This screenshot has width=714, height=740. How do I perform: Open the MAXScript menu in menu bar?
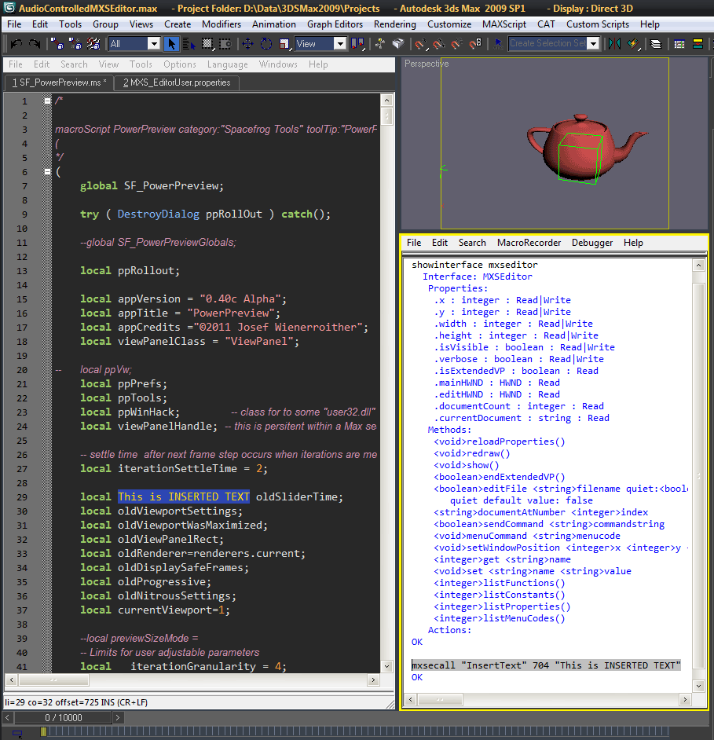click(503, 24)
